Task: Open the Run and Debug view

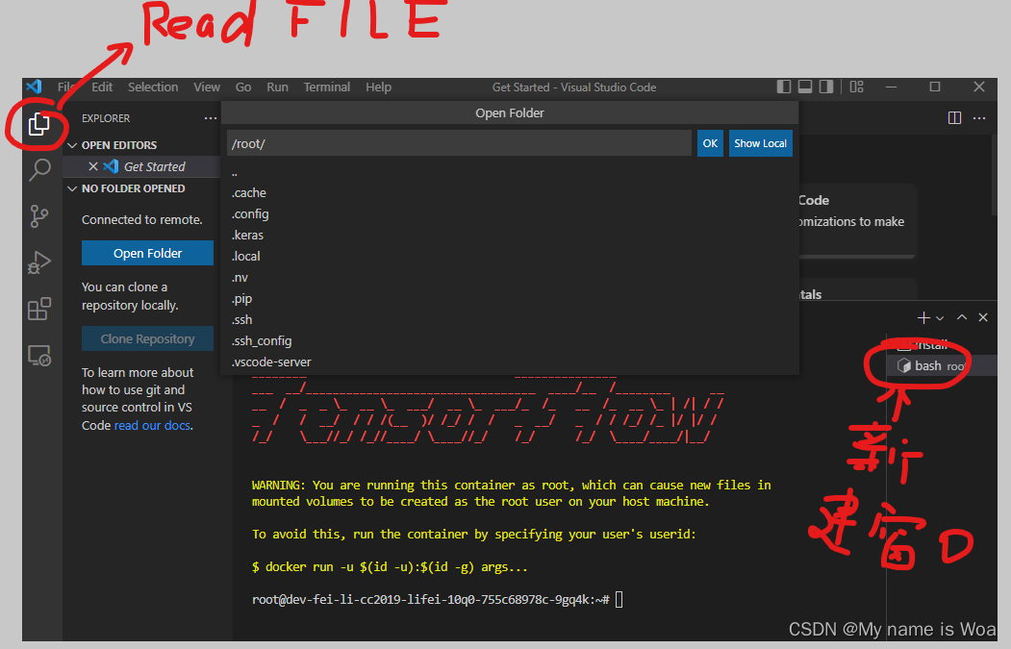Action: click(39, 262)
